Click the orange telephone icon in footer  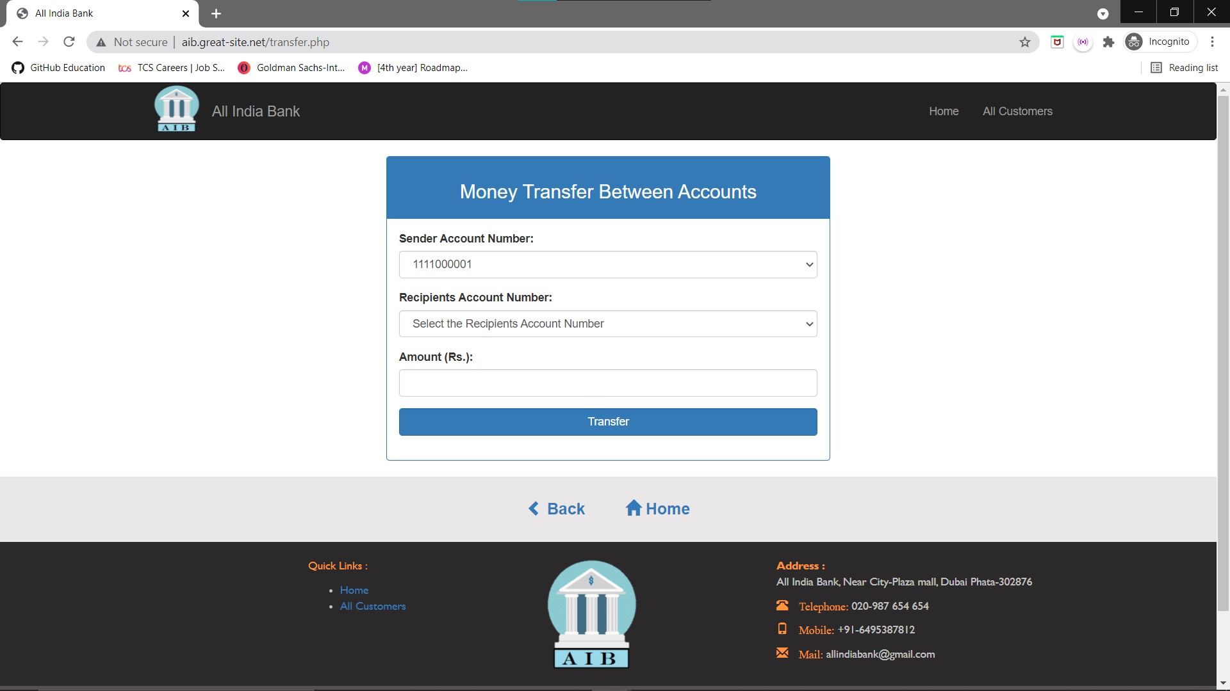(782, 605)
